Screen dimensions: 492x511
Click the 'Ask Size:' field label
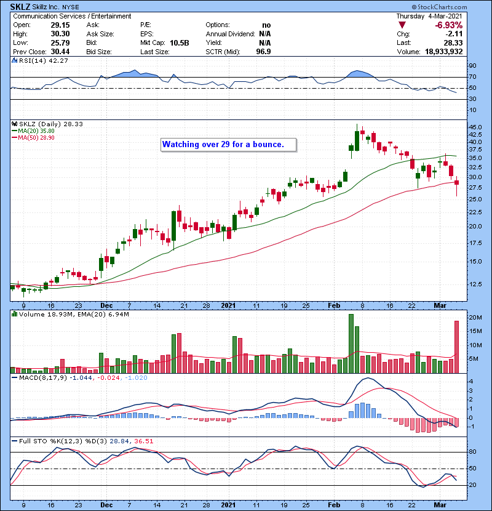click(x=100, y=34)
